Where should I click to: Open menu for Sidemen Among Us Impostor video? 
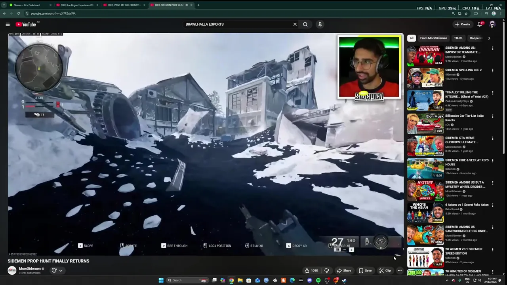coord(493,48)
